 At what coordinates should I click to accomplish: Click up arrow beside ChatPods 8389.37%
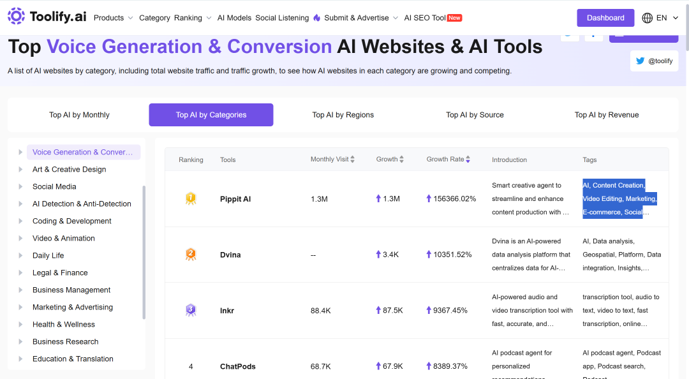pos(429,366)
